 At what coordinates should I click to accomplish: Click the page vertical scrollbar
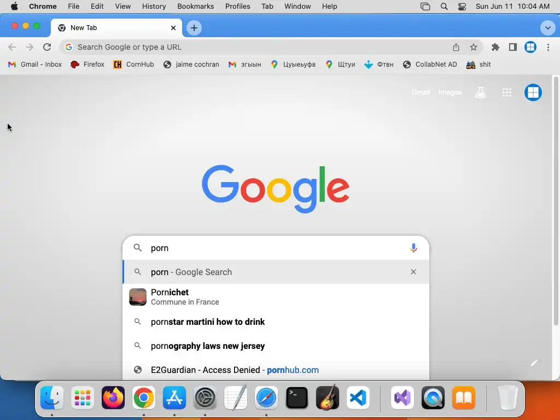point(556,200)
